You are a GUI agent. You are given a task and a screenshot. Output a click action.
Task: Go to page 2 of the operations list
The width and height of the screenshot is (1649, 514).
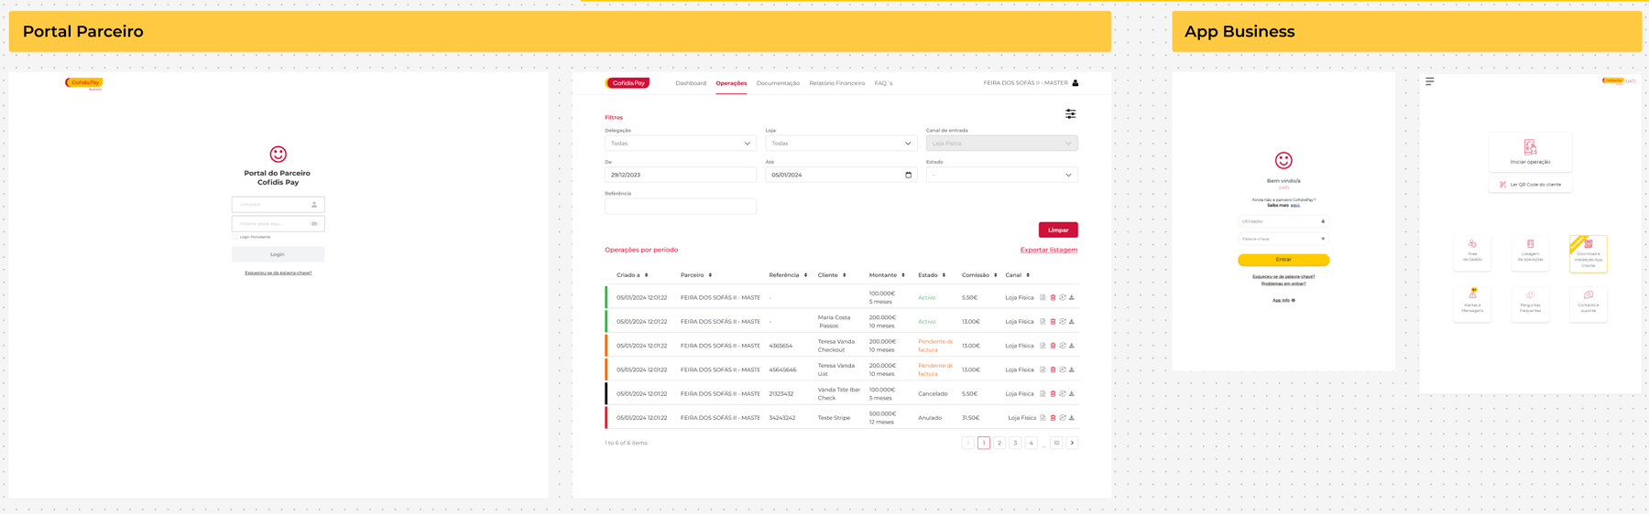click(x=999, y=444)
